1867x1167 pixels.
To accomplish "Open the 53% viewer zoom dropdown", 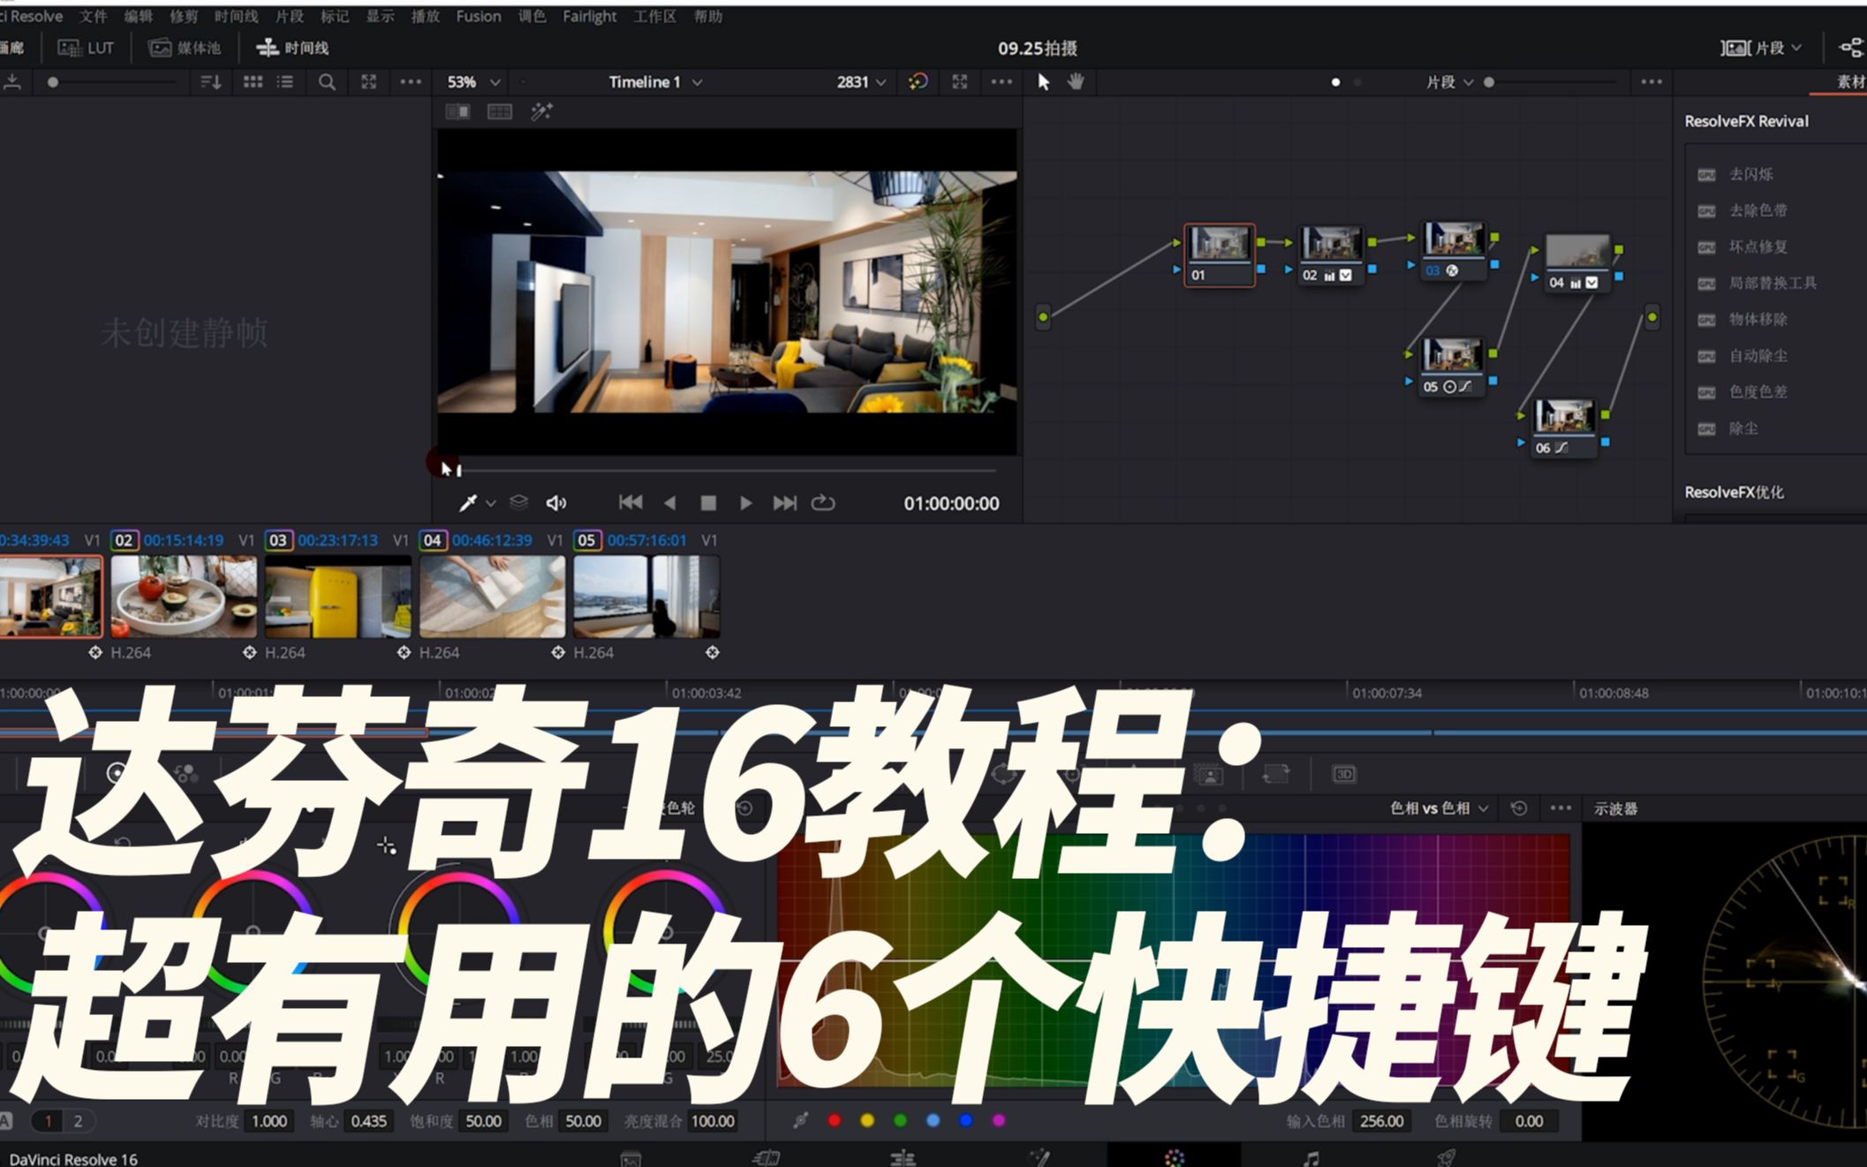I will pos(473,81).
